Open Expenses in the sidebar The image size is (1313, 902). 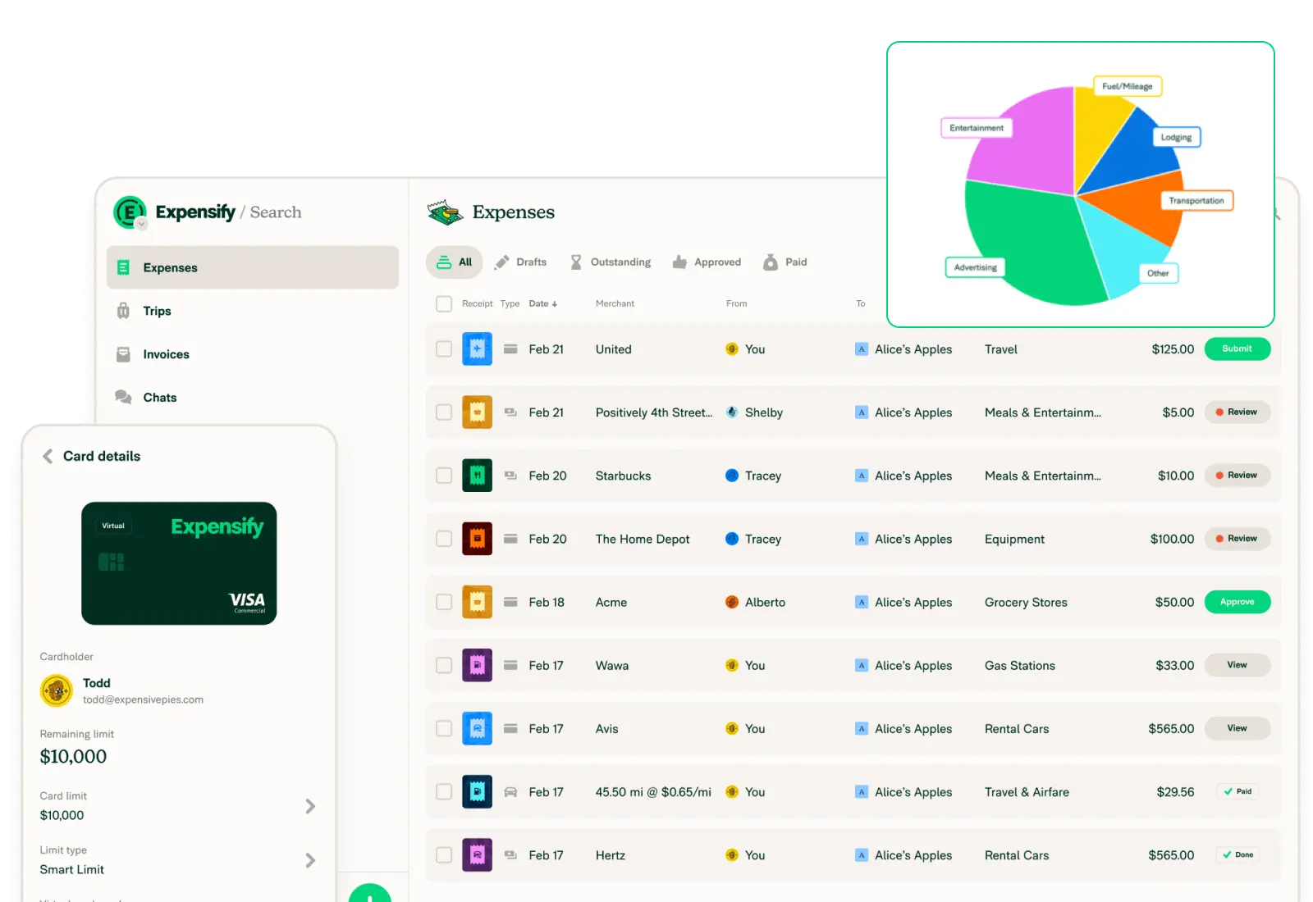coord(253,267)
